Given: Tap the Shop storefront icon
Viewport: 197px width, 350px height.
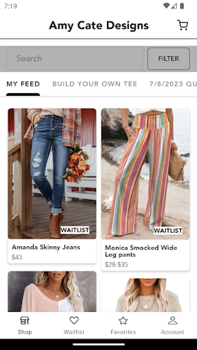Looking at the screenshot, I should 25,320.
